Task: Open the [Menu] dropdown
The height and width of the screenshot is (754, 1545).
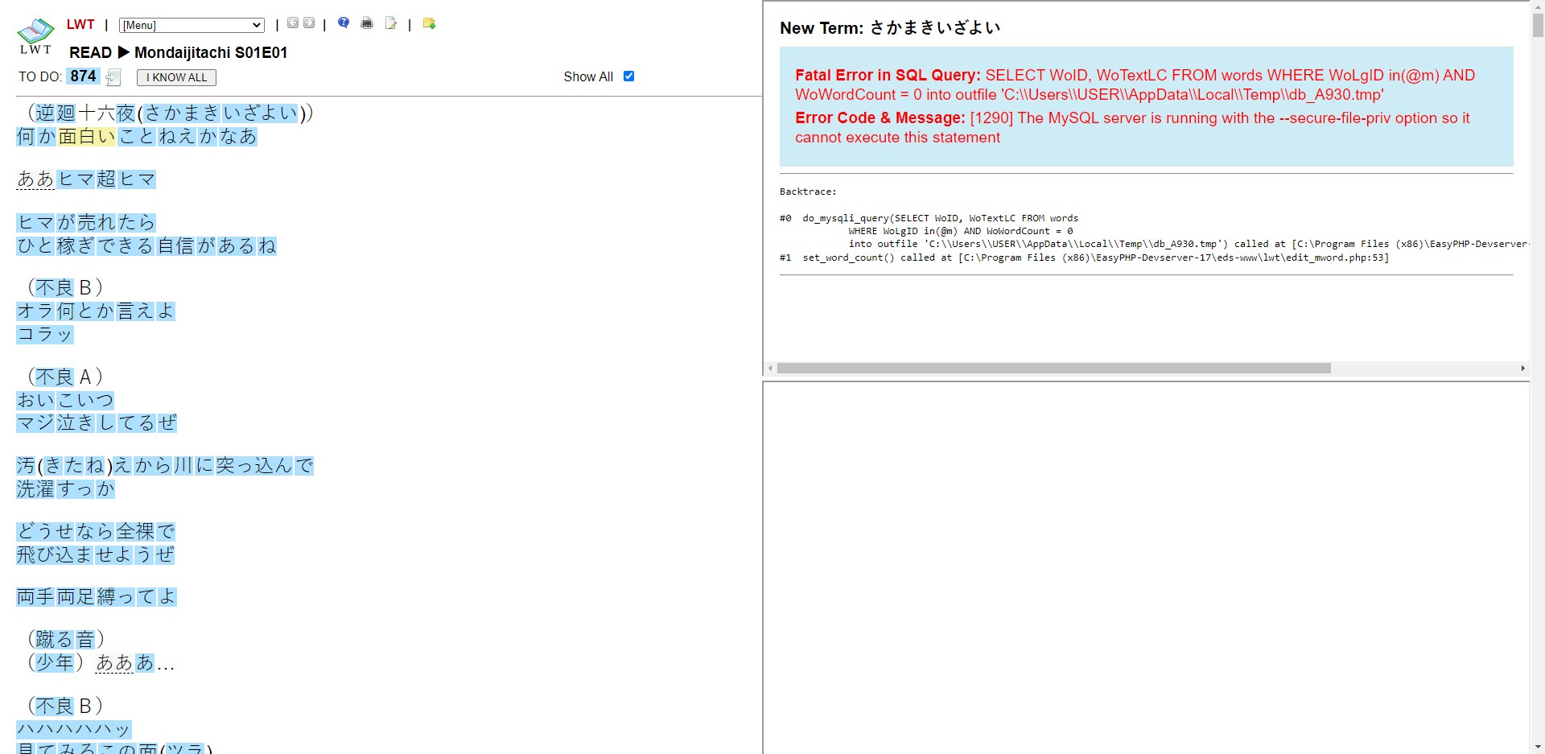Action: tap(192, 25)
